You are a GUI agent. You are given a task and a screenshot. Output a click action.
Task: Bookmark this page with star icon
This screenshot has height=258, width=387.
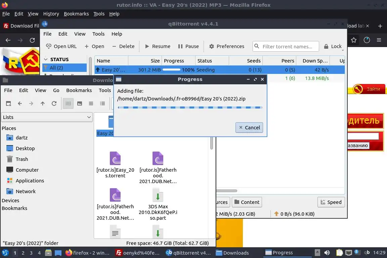coord(354,40)
